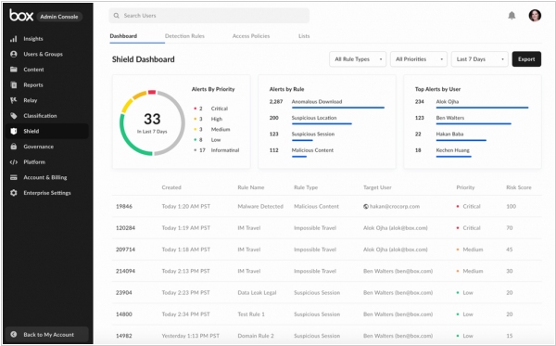Click alert ID 23904
Viewport: 556px width, 346px height.
(124, 293)
